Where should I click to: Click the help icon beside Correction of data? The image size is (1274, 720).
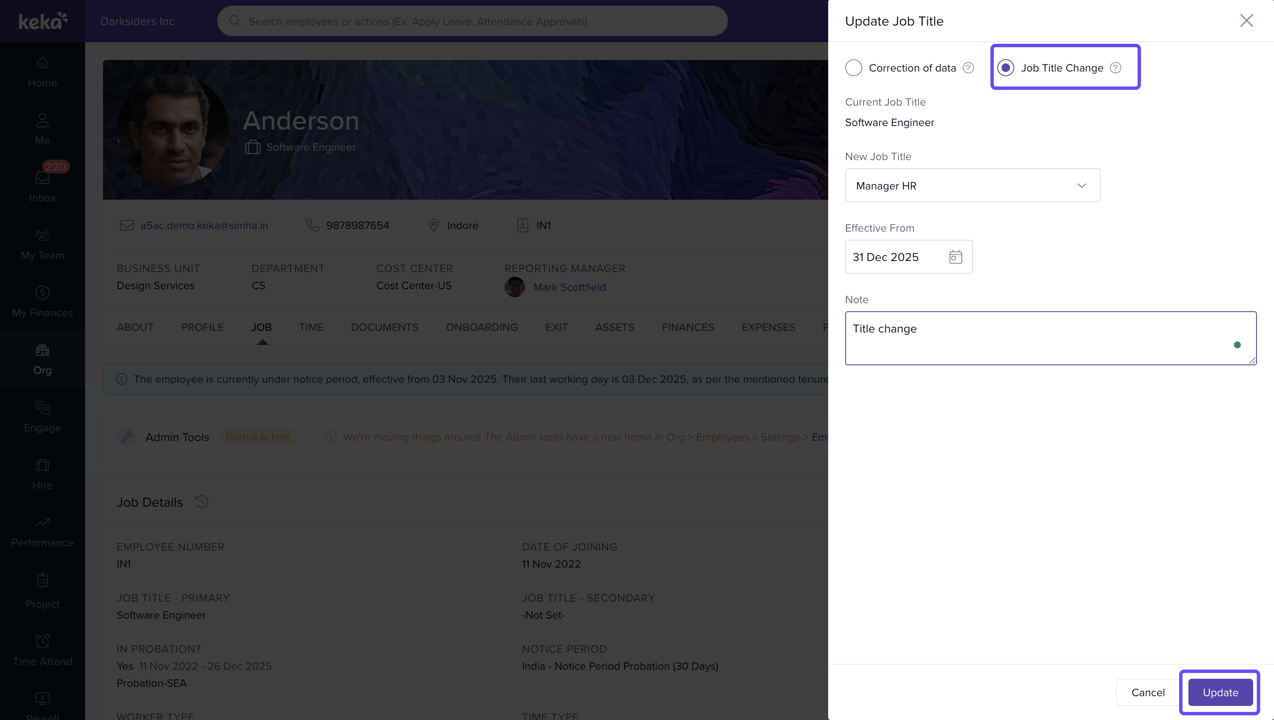968,68
